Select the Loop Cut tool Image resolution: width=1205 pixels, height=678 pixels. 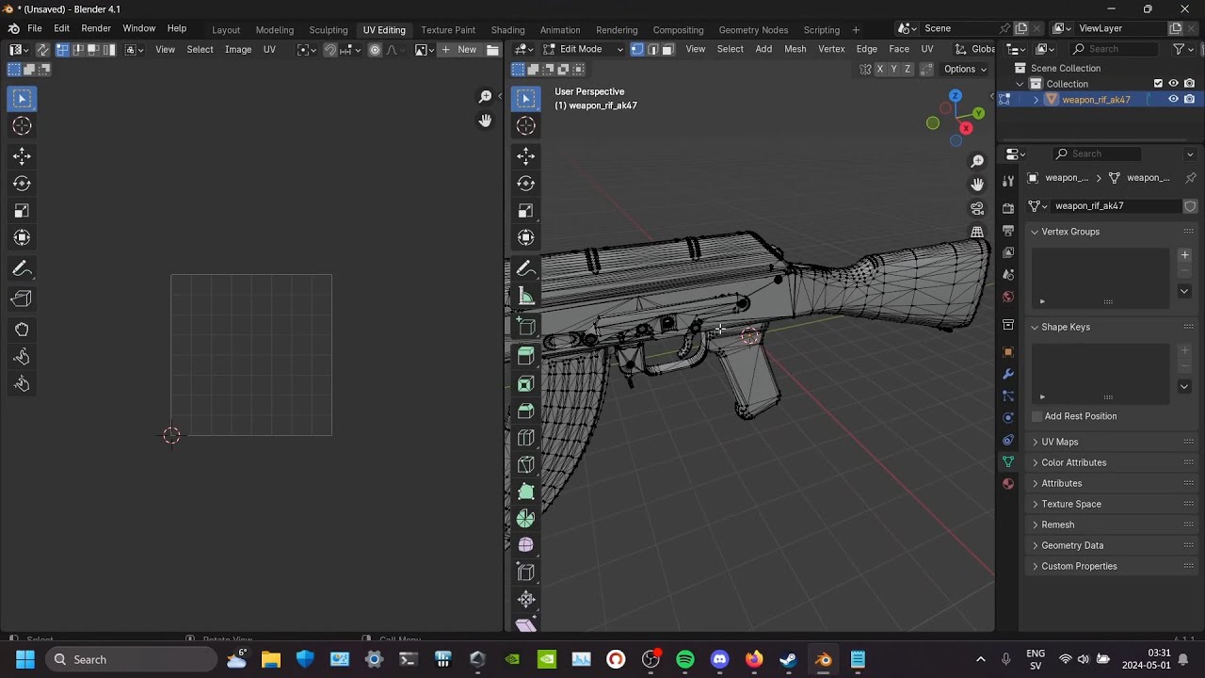point(526,438)
